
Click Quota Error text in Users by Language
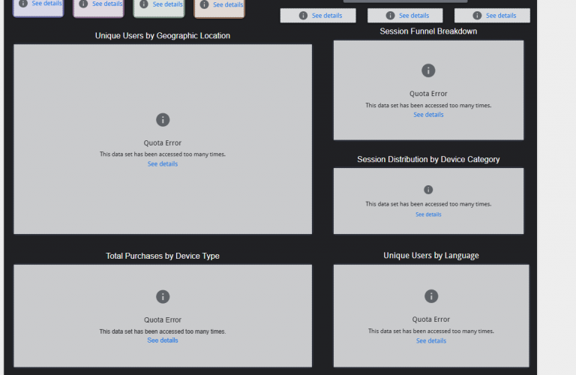(431, 319)
